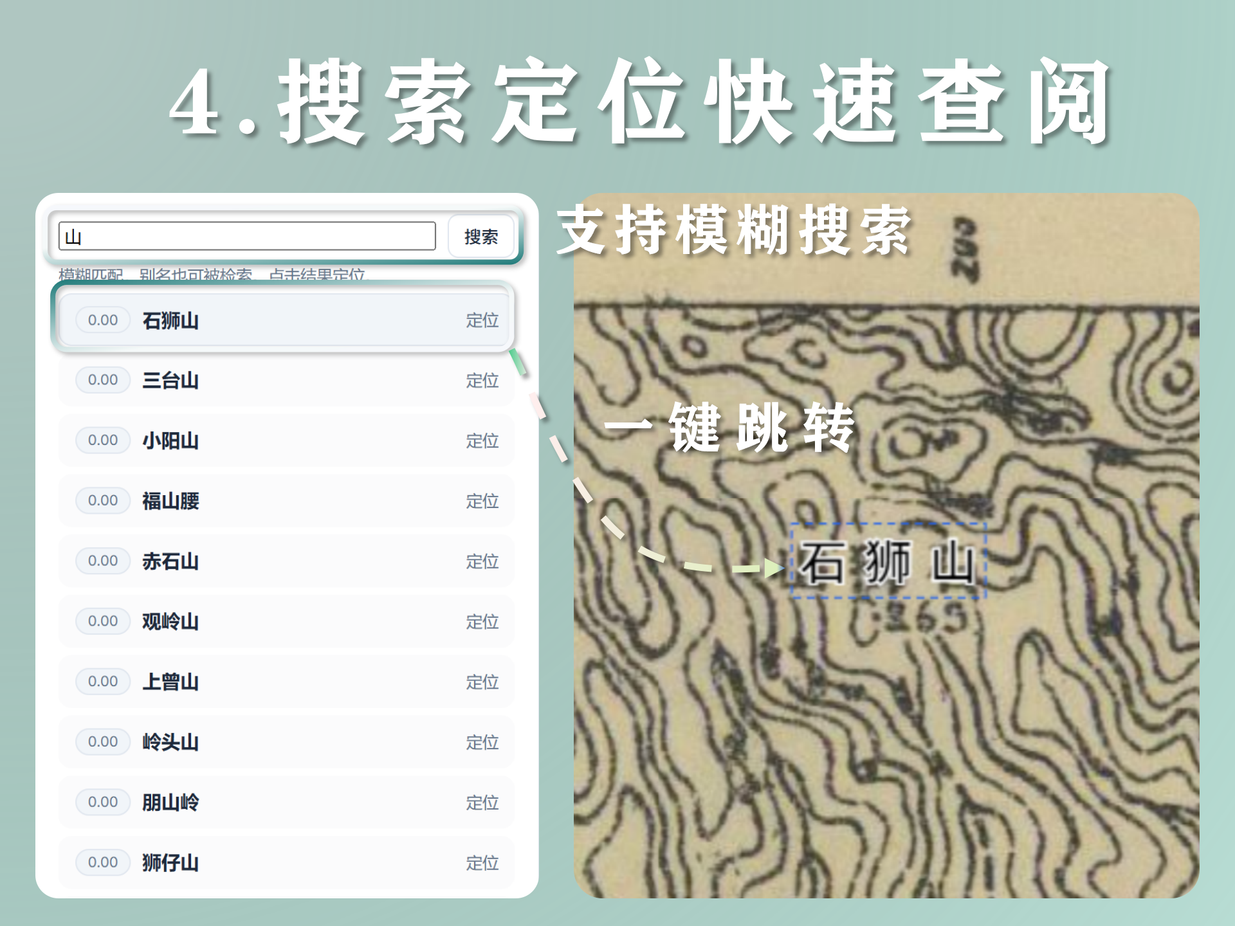
Task: Click the 0.00 score badge of 三台山
Action: (103, 380)
